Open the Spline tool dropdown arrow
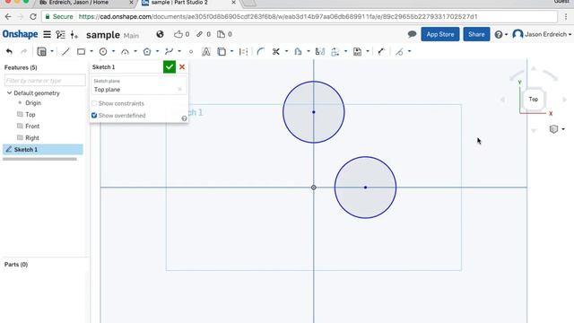The image size is (574, 323). pos(179,52)
